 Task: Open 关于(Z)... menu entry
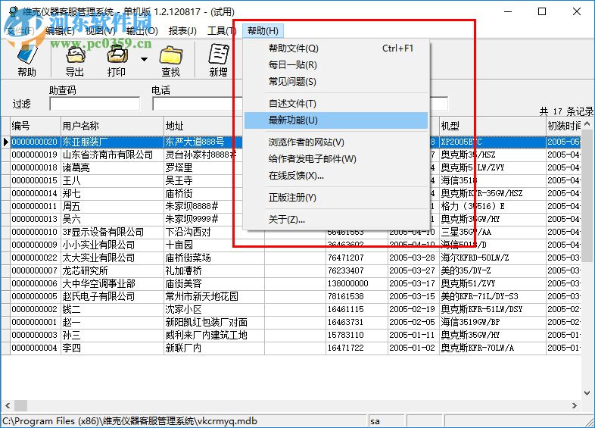pyautogui.click(x=336, y=220)
